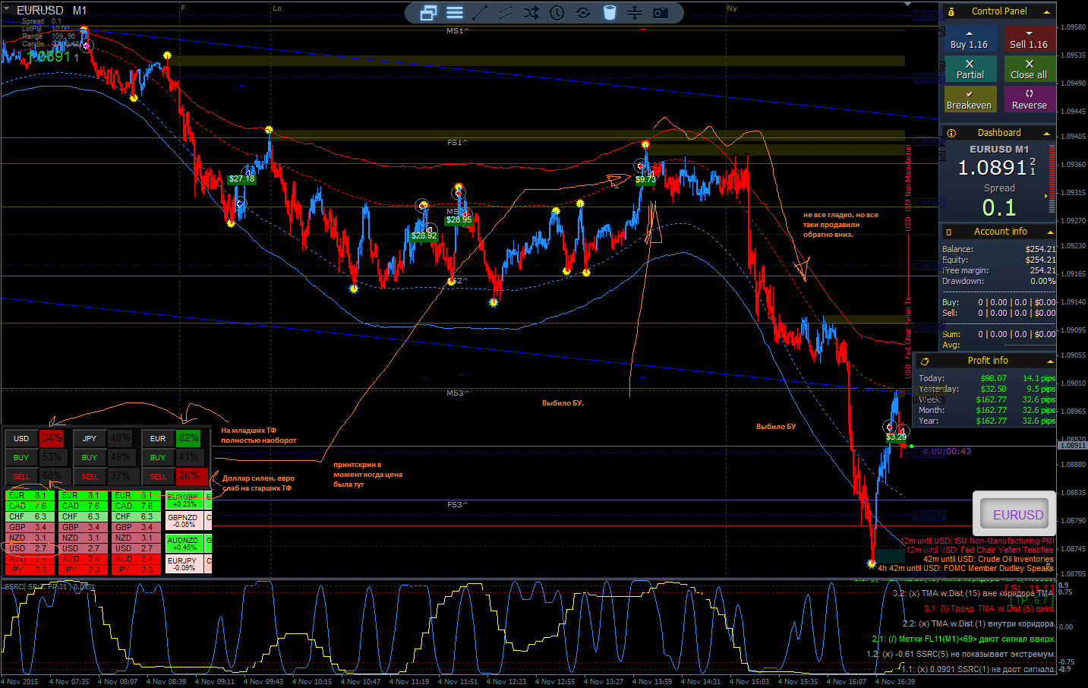Open the dropdown arrow left of Control Panel
1088x688 pixels.
909,5
